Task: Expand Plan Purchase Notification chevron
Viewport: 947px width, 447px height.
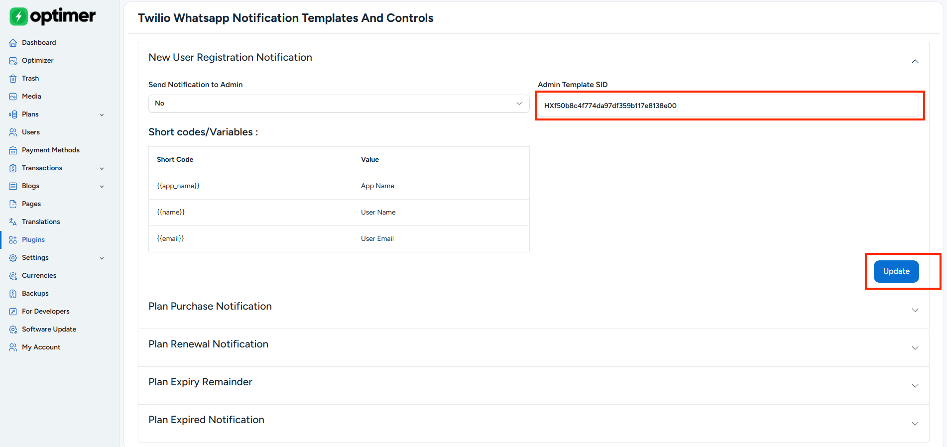Action: click(x=915, y=310)
